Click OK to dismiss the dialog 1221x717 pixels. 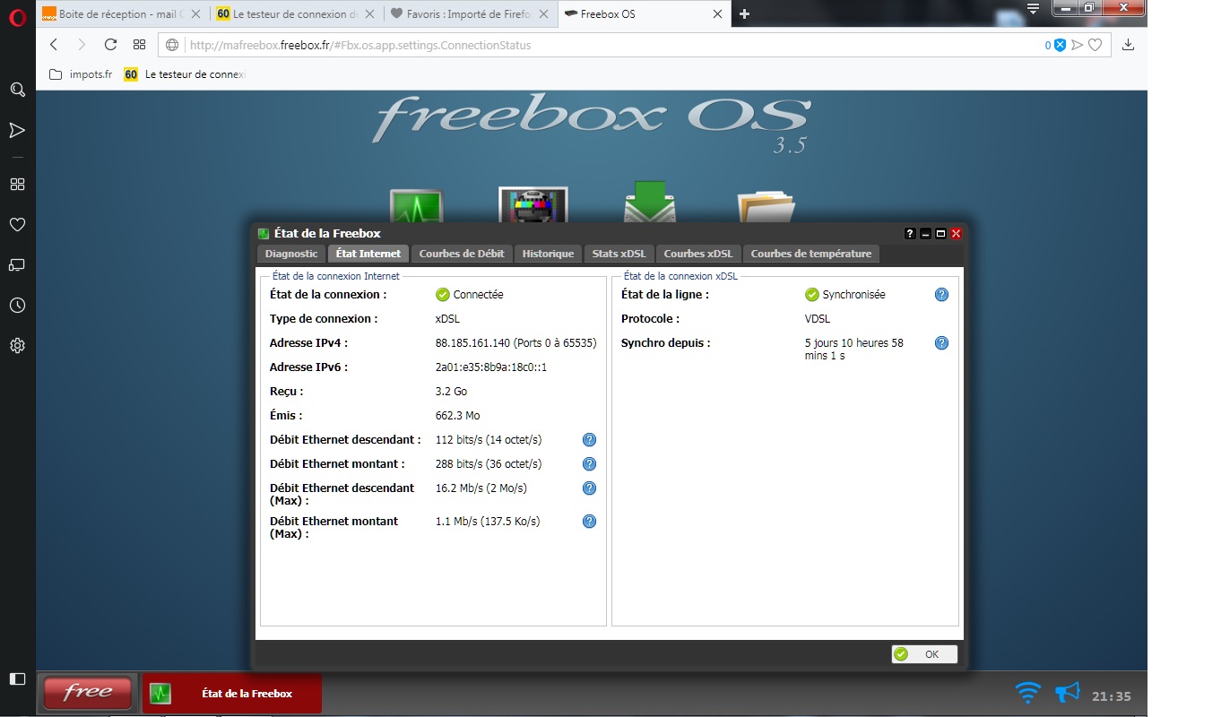pos(924,654)
